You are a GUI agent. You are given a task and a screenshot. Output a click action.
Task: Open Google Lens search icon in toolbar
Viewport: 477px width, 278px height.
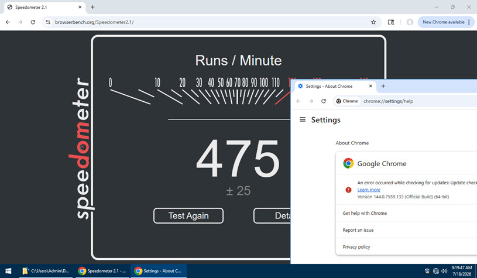pos(391,22)
